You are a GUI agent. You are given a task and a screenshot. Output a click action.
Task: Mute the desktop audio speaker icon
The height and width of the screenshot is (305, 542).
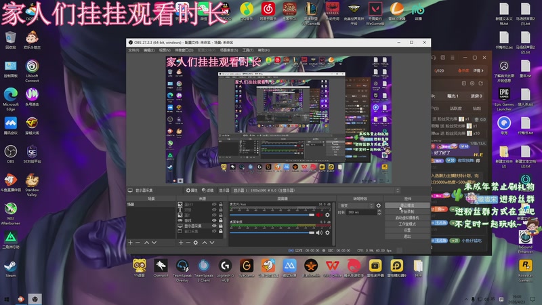318,232
